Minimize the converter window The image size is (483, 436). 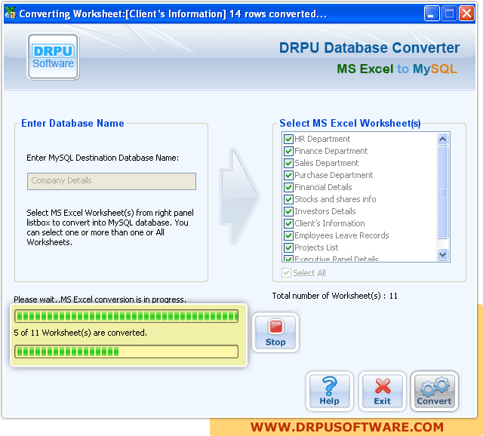(x=432, y=14)
